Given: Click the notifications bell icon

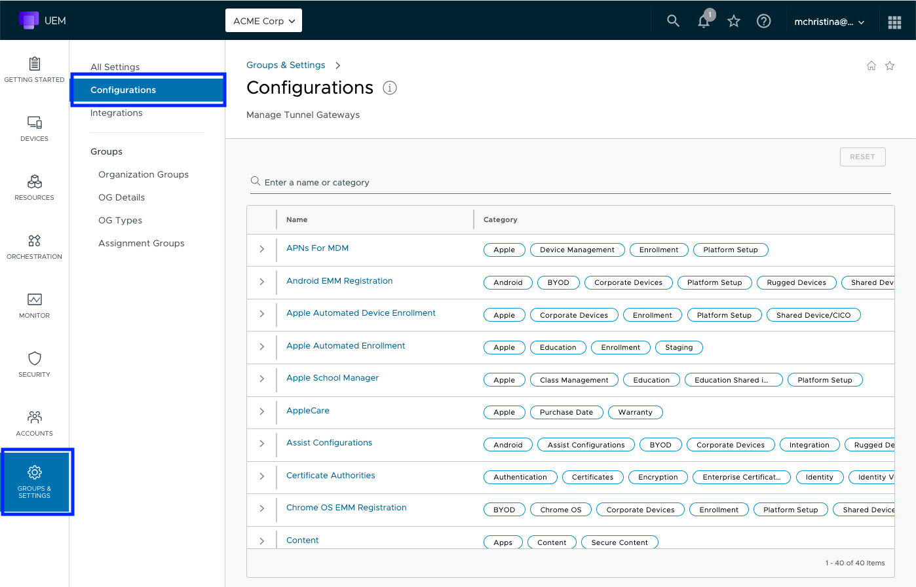Looking at the screenshot, I should (x=704, y=21).
